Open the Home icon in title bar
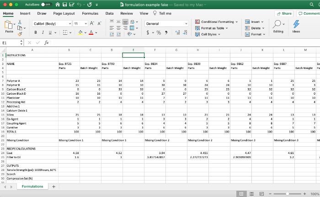Screen dimensions: 320x197 click(x=58, y=4)
